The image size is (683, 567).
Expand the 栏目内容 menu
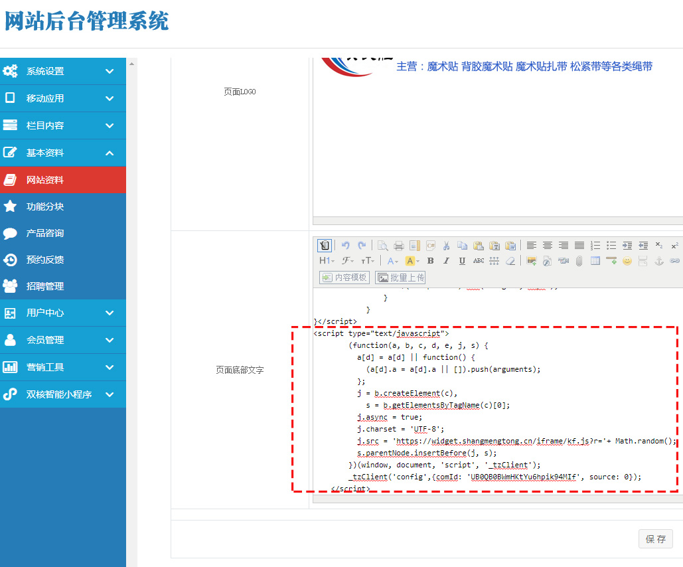(63, 125)
